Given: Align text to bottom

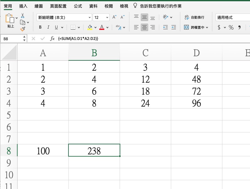Looking at the screenshot, I should 153,18.
